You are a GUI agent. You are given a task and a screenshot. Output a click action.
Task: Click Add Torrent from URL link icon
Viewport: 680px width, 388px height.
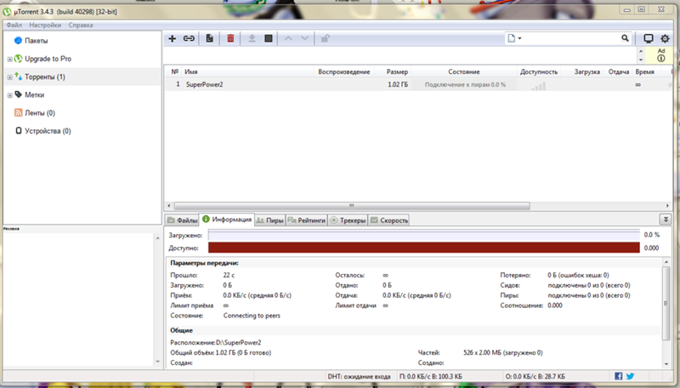point(189,38)
